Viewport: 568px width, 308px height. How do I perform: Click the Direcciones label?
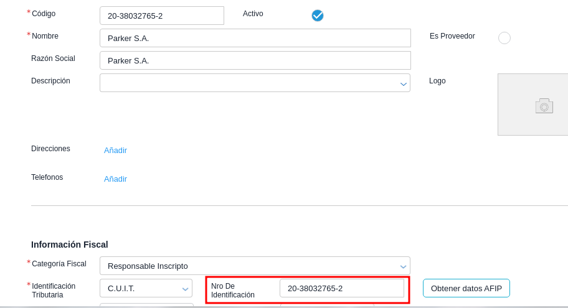(50, 149)
